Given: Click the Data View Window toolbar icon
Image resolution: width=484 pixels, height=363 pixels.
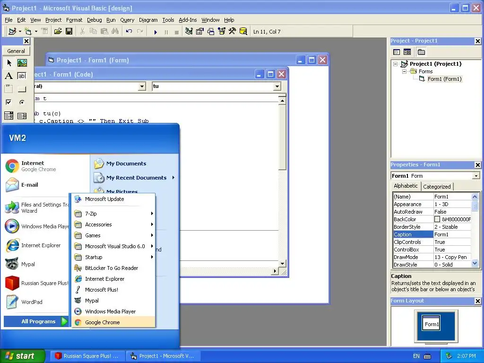Looking at the screenshot, I should click(243, 31).
